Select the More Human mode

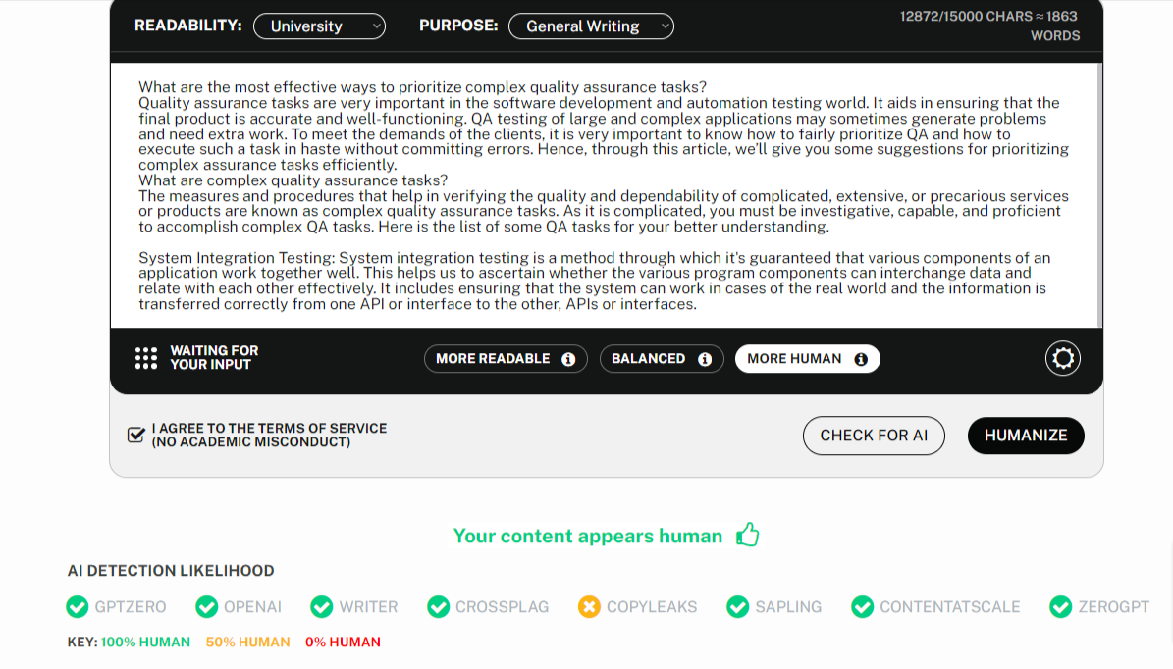(x=794, y=359)
